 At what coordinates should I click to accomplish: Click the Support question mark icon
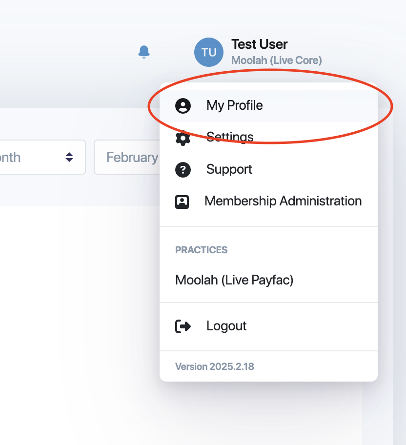pos(183,170)
